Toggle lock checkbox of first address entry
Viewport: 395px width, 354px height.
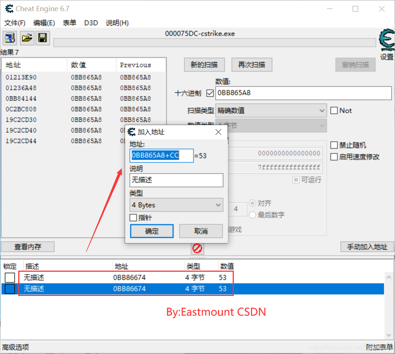click(10, 277)
